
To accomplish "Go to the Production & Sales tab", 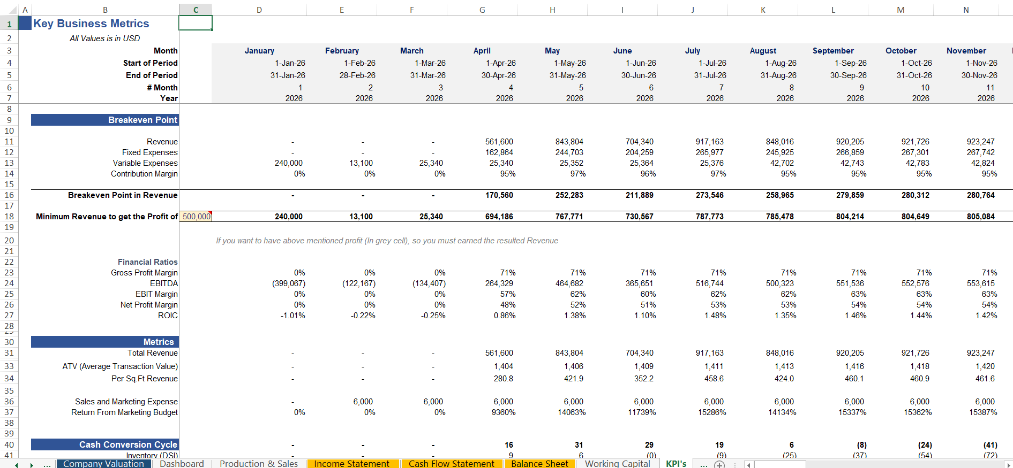I will coord(258,464).
